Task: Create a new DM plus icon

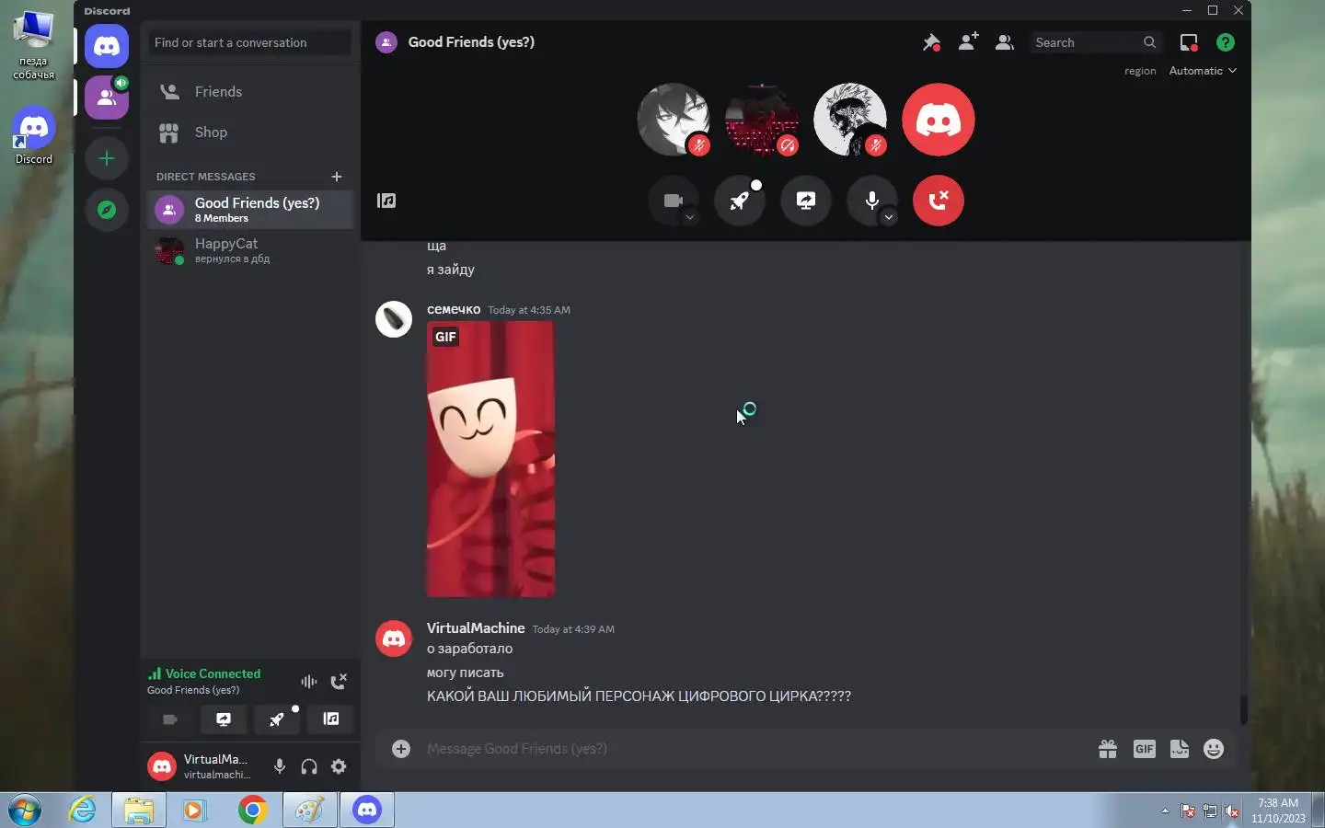Action: coord(337,177)
